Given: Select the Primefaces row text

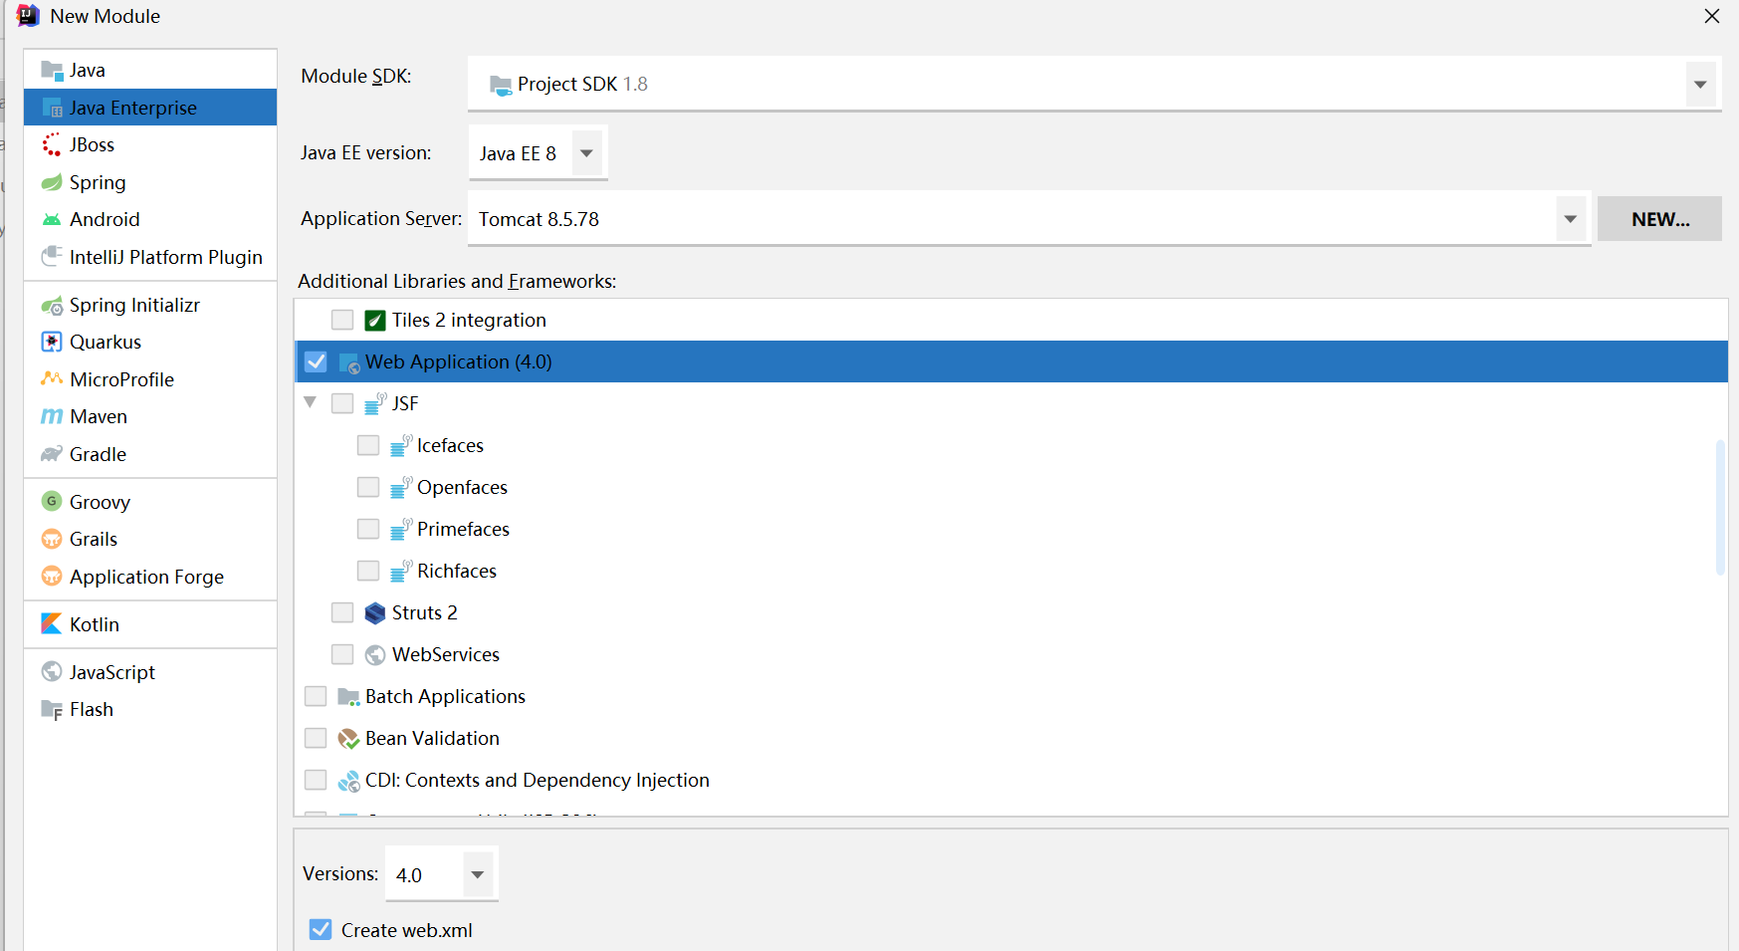Looking at the screenshot, I should coord(463,529).
